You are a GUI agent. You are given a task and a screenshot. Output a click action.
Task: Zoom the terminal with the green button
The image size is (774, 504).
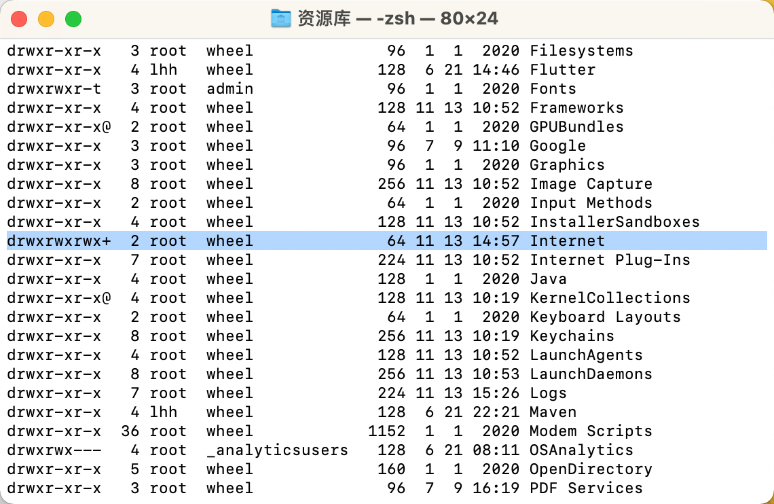pos(73,19)
